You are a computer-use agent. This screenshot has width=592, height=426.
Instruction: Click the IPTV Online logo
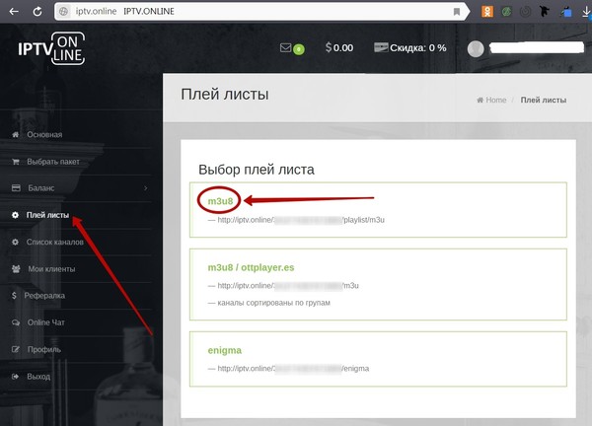51,48
